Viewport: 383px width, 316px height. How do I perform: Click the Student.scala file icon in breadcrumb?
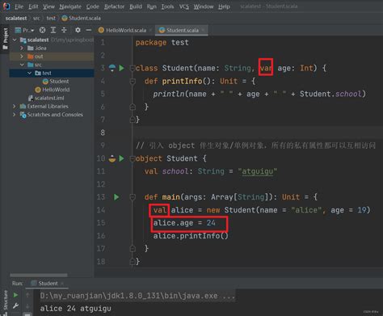click(x=65, y=18)
